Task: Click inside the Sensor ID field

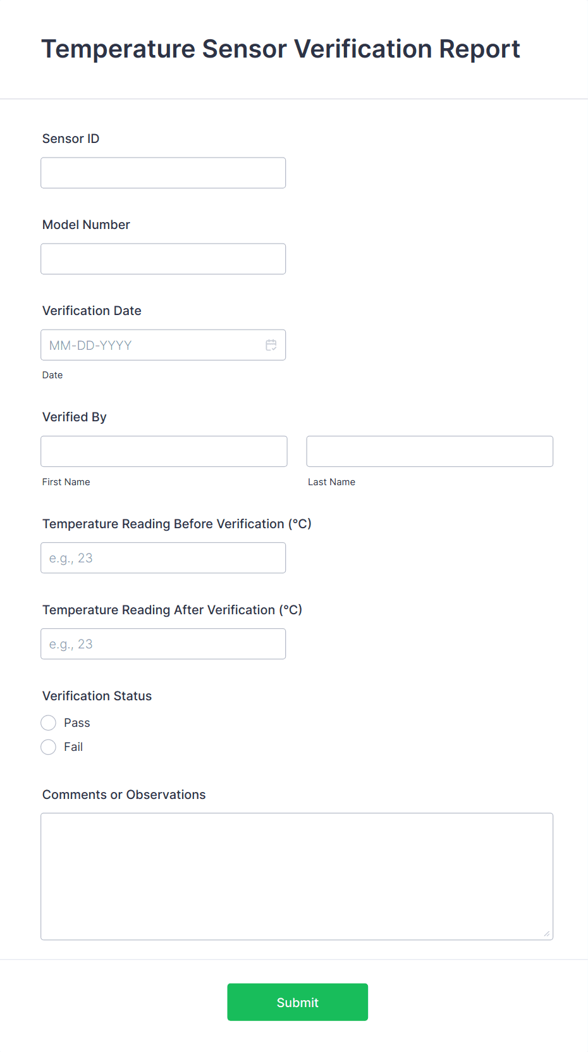Action: tap(162, 172)
